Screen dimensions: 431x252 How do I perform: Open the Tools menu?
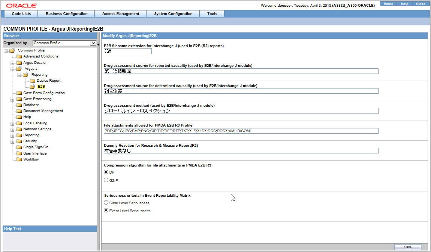click(x=212, y=14)
